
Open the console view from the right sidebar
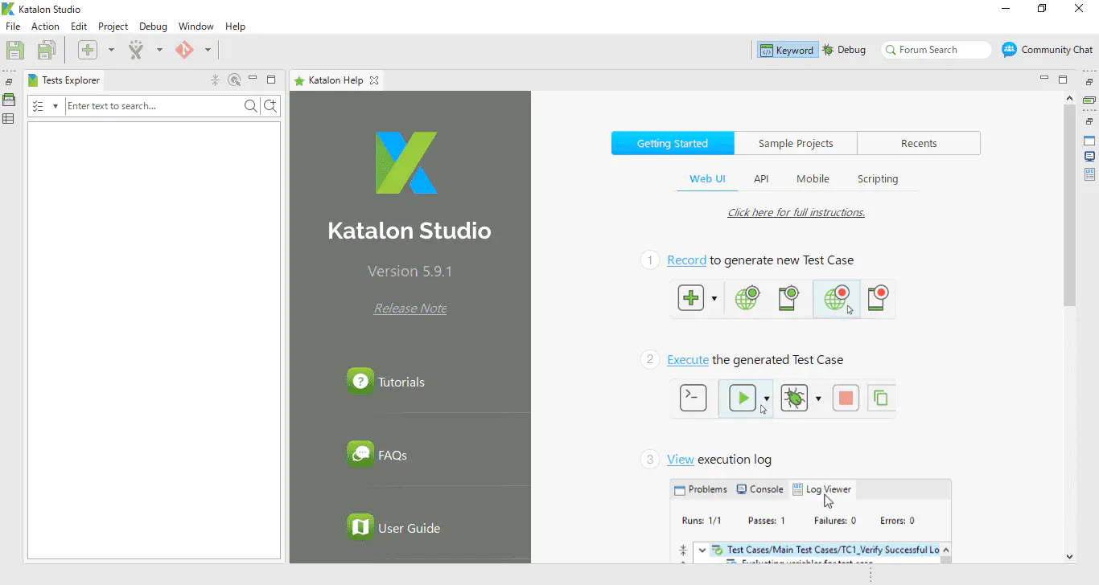click(1089, 157)
